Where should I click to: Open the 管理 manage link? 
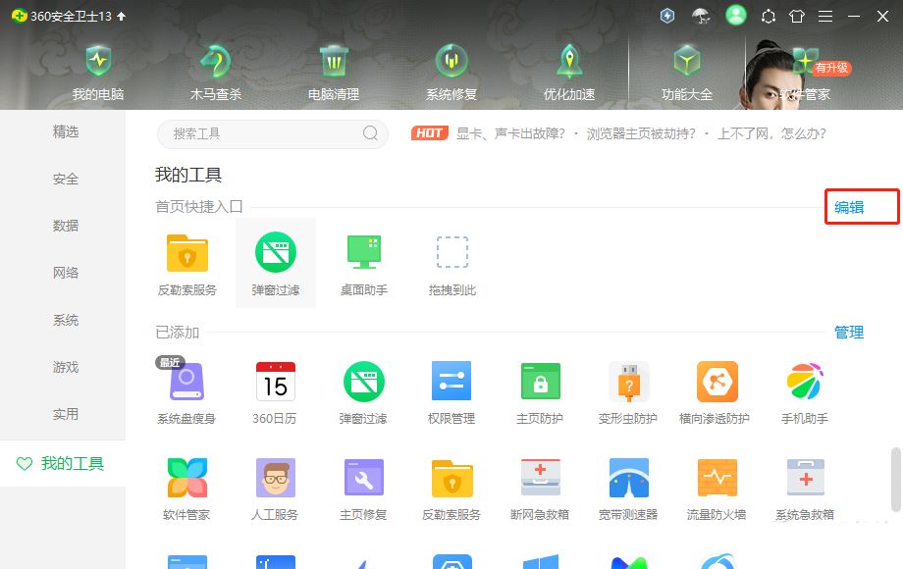pos(849,333)
